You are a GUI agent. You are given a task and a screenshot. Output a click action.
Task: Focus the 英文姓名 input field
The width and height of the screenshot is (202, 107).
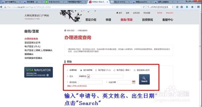tap(90, 82)
